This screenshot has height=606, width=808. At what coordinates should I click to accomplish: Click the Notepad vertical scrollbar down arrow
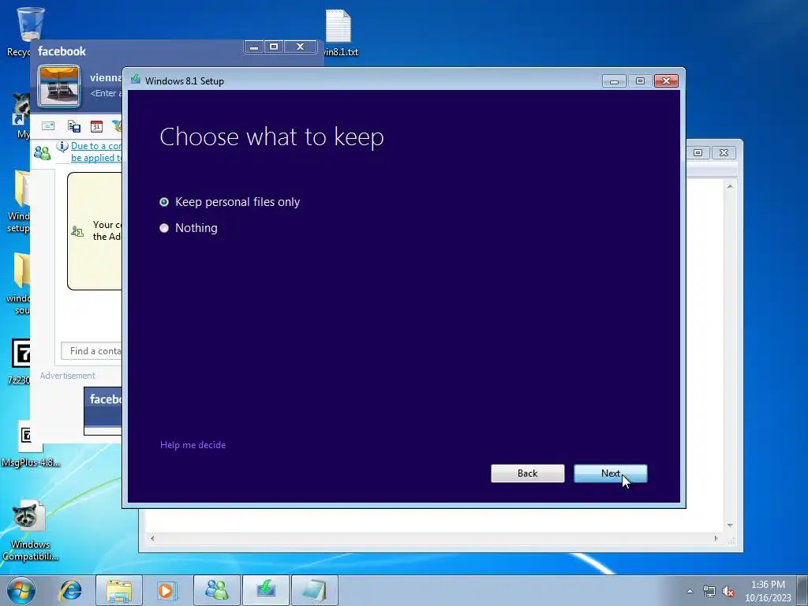730,525
